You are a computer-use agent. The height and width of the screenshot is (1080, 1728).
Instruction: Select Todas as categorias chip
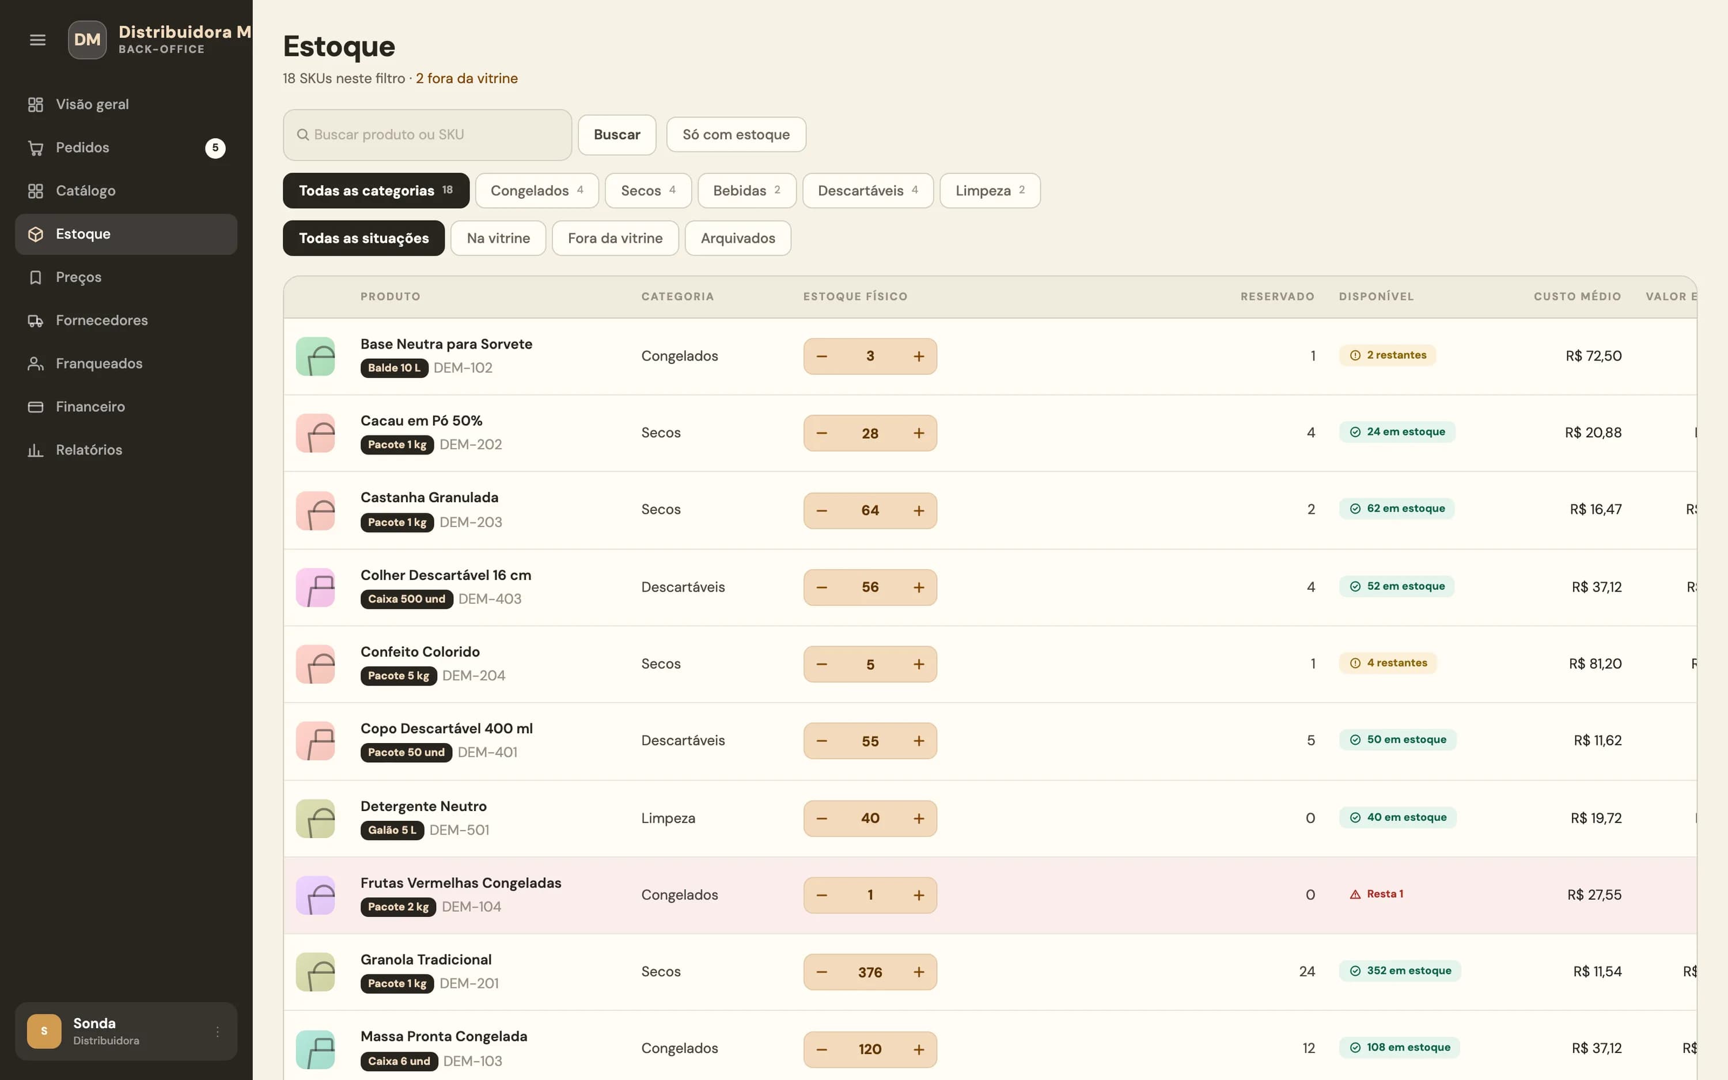(376, 191)
